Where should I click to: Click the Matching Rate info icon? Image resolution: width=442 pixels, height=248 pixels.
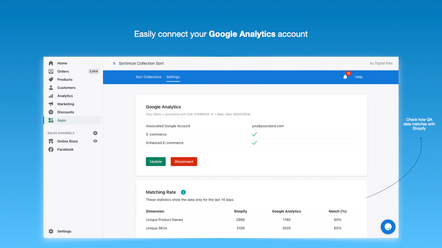[x=183, y=192]
